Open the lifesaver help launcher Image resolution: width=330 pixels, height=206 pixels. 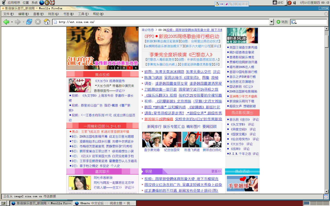52,3
